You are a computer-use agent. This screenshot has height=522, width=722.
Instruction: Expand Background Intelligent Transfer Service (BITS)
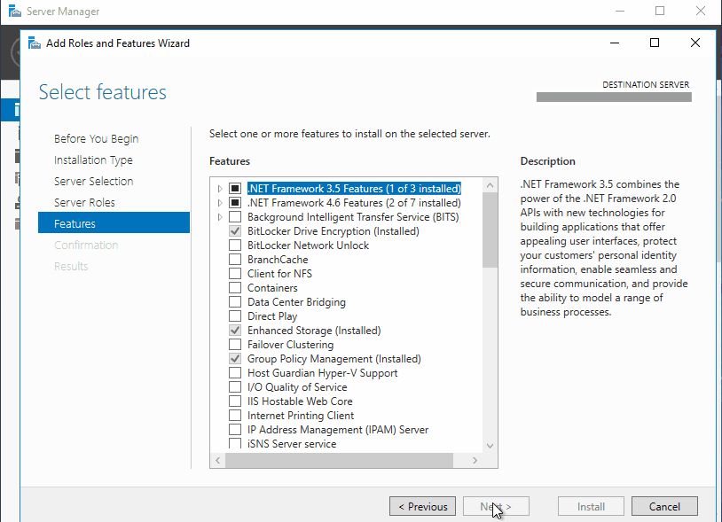pos(218,216)
